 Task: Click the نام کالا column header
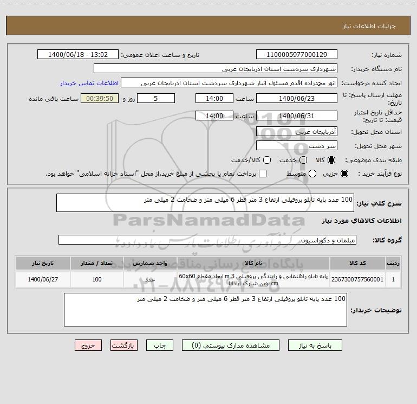pos(253,263)
